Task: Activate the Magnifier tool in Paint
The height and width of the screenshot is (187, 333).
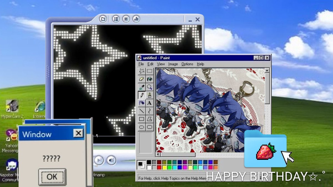Action: pyautogui.click(x=150, y=87)
